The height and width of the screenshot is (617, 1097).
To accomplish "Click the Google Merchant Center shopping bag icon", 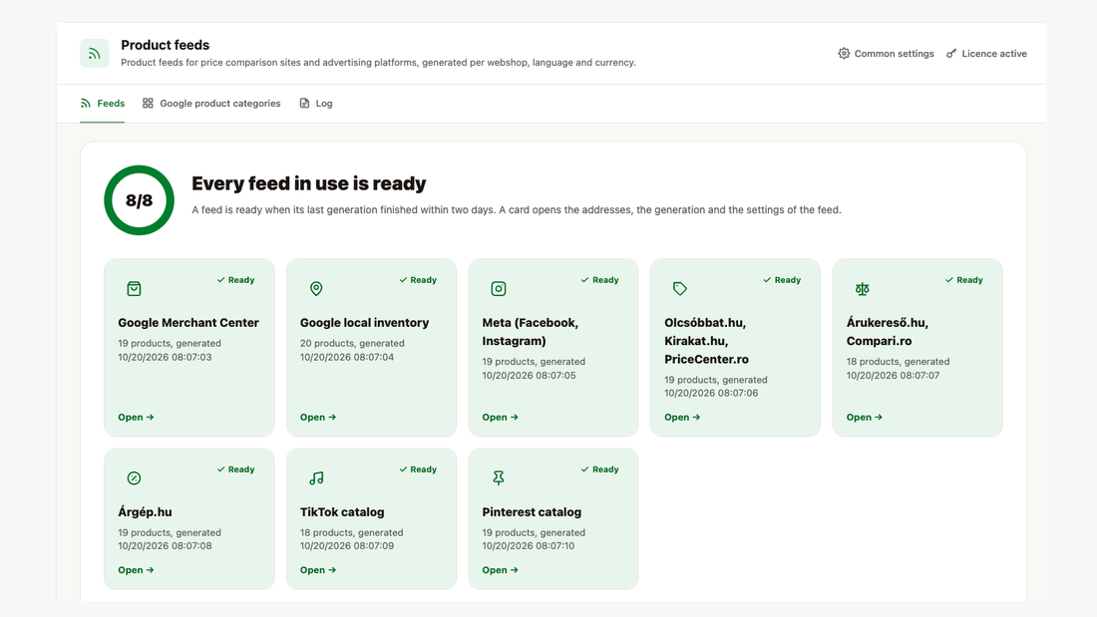I will 134,288.
